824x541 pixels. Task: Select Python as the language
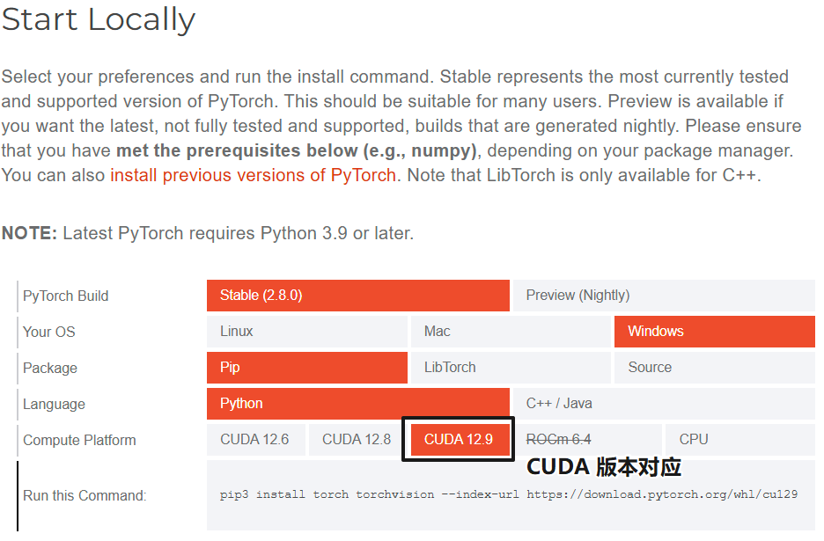coord(358,404)
